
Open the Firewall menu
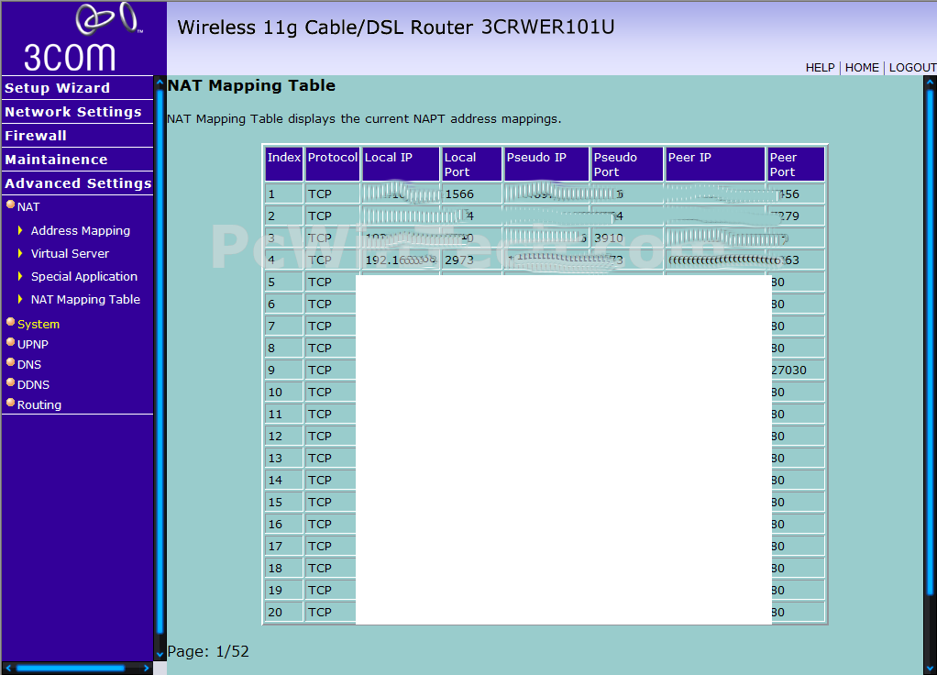coord(36,136)
